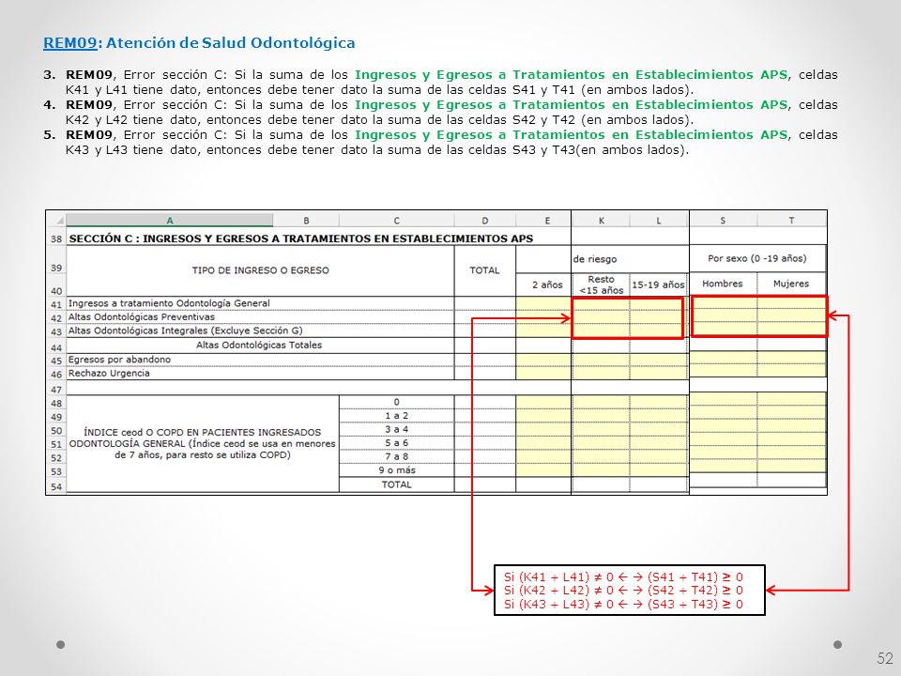This screenshot has height=676, width=901.
Task: Click the 'TOTAL' cell in row 54
Action: point(396,484)
